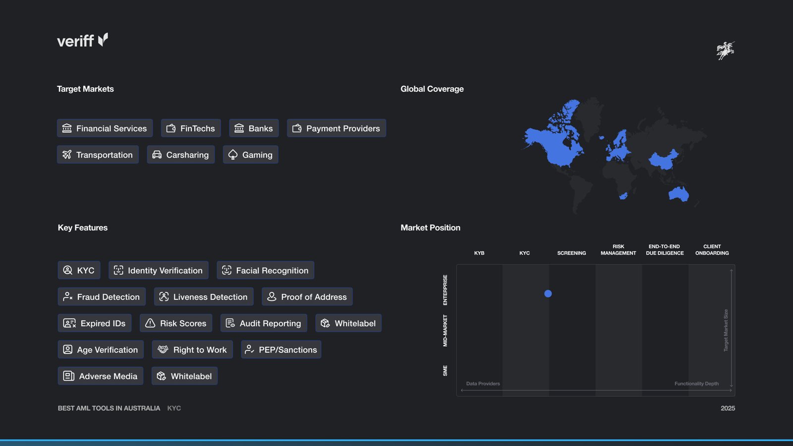Click the bank icon on Banks chip
This screenshot has width=793, height=446.
239,128
